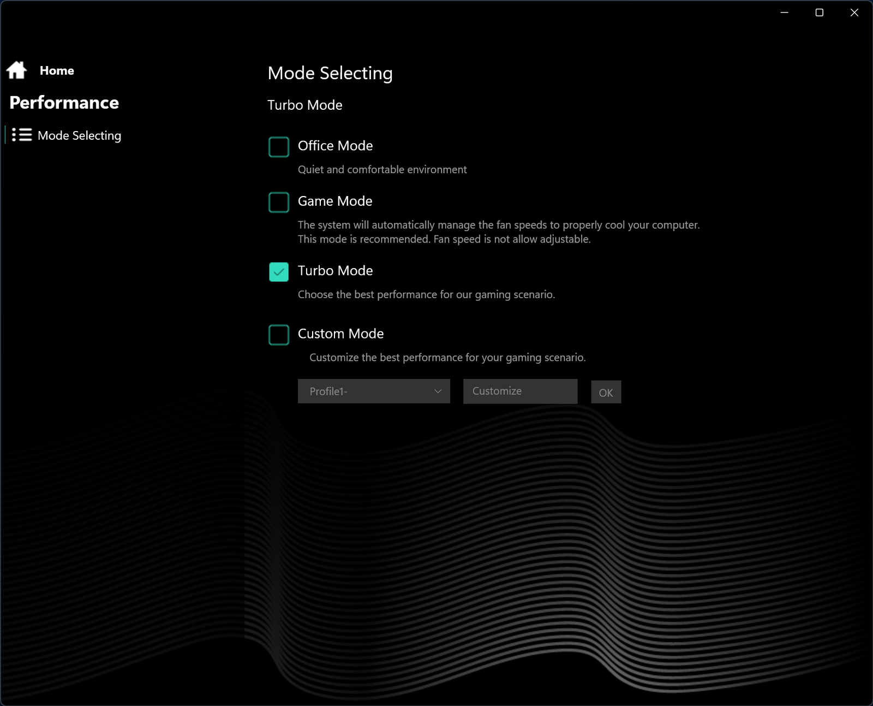Click the Office Mode label
The image size is (873, 706).
335,146
